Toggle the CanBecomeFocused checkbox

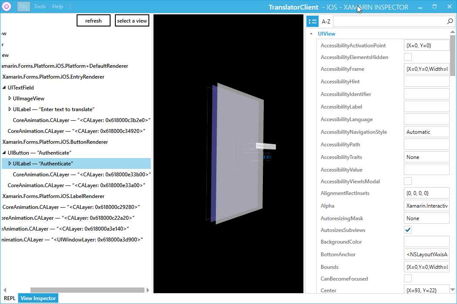pyautogui.click(x=408, y=278)
